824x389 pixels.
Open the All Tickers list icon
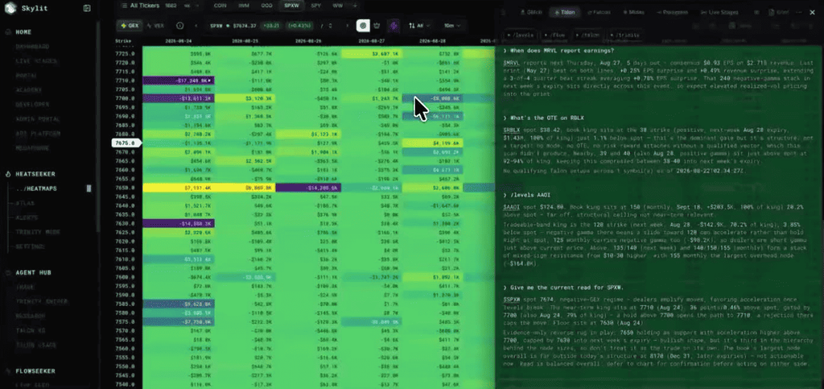tap(124, 6)
